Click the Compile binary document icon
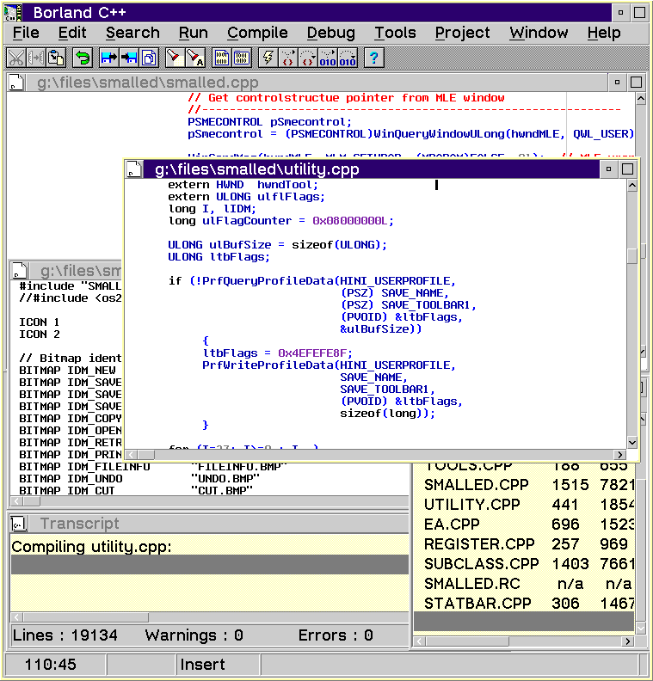Image resolution: width=653 pixels, height=681 pixels. pyautogui.click(x=222, y=58)
